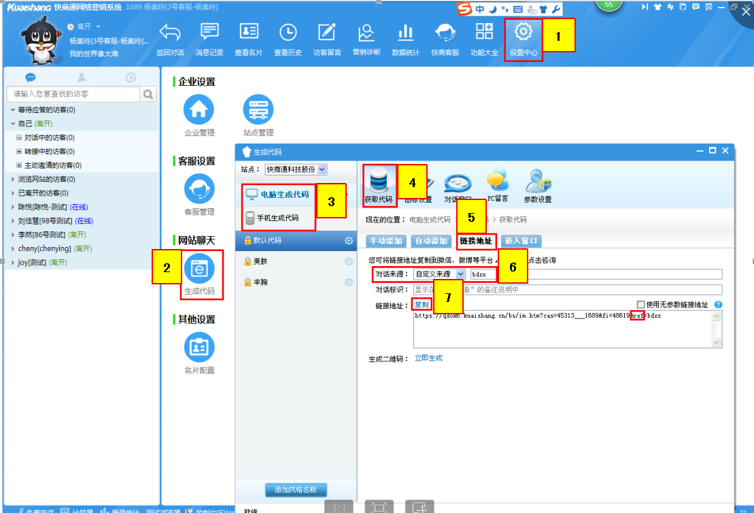This screenshot has height=513, width=754.
Task: Open 快商客服 support headset icon
Action: [x=445, y=33]
